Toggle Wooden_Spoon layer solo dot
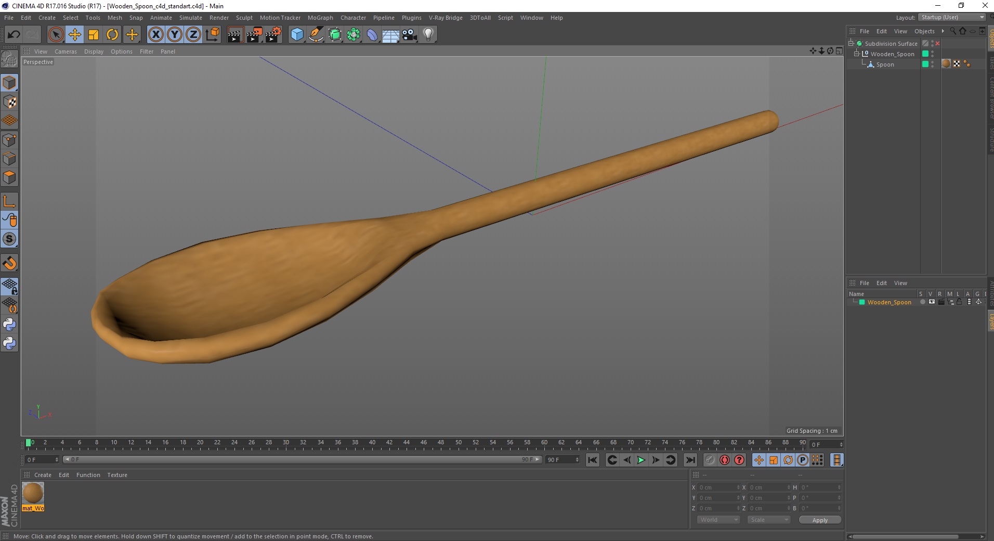The width and height of the screenshot is (994, 541). [922, 302]
